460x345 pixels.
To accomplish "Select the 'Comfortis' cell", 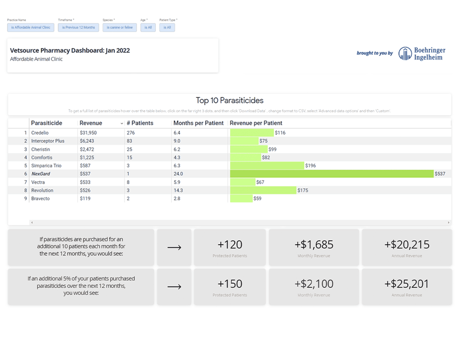I will [42, 157].
